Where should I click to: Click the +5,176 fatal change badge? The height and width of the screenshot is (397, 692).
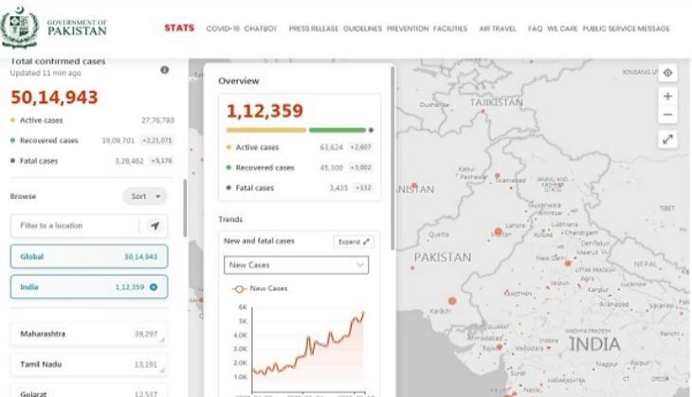[x=161, y=161]
